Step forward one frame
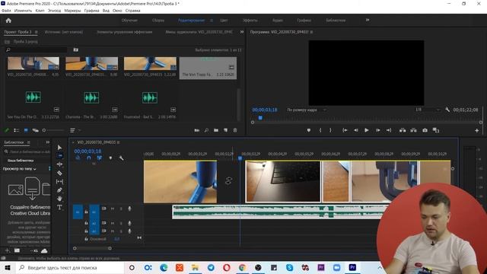Viewport: 487px width, 274px height. pos(377,130)
